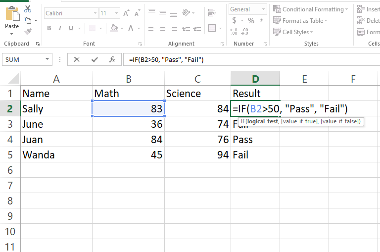Click Decrease Decimal icon

click(x=245, y=32)
